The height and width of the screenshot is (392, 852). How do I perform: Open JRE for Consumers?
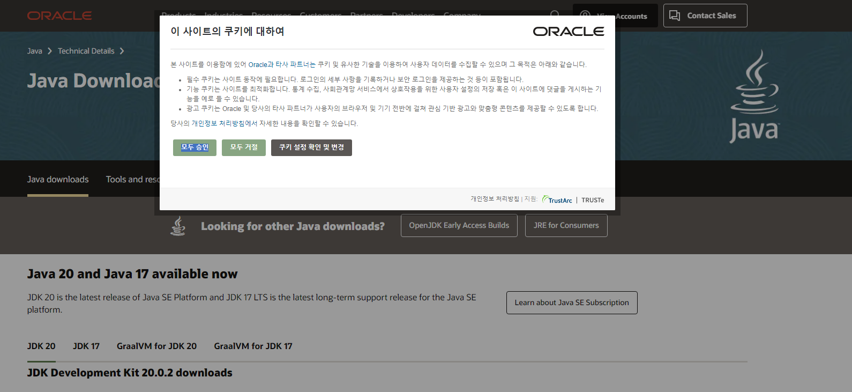(x=566, y=226)
